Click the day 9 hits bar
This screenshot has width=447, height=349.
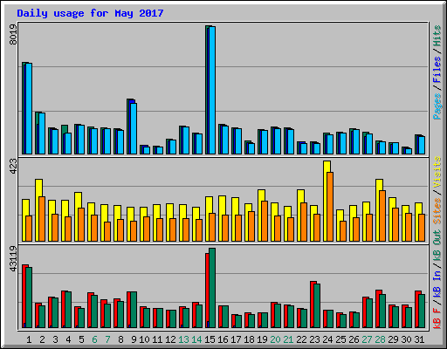[x=132, y=127]
